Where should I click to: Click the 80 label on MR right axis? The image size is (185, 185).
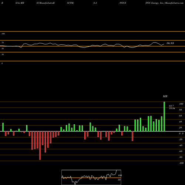[181, 110]
